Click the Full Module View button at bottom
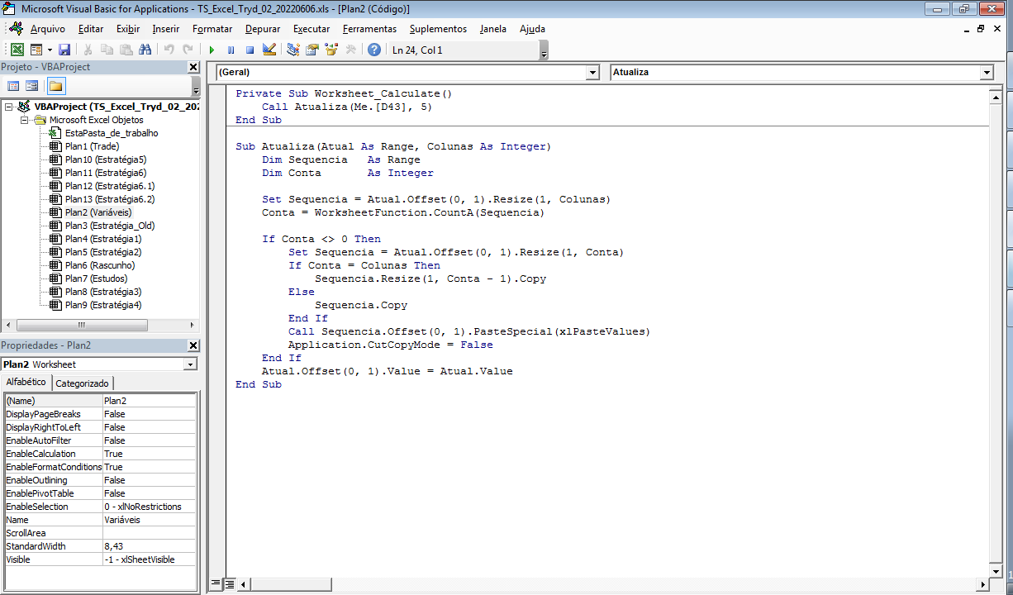1013x595 pixels. (230, 583)
